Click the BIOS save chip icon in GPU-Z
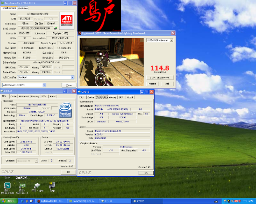The height and width of the screenshot is (204, 256). point(56,28)
